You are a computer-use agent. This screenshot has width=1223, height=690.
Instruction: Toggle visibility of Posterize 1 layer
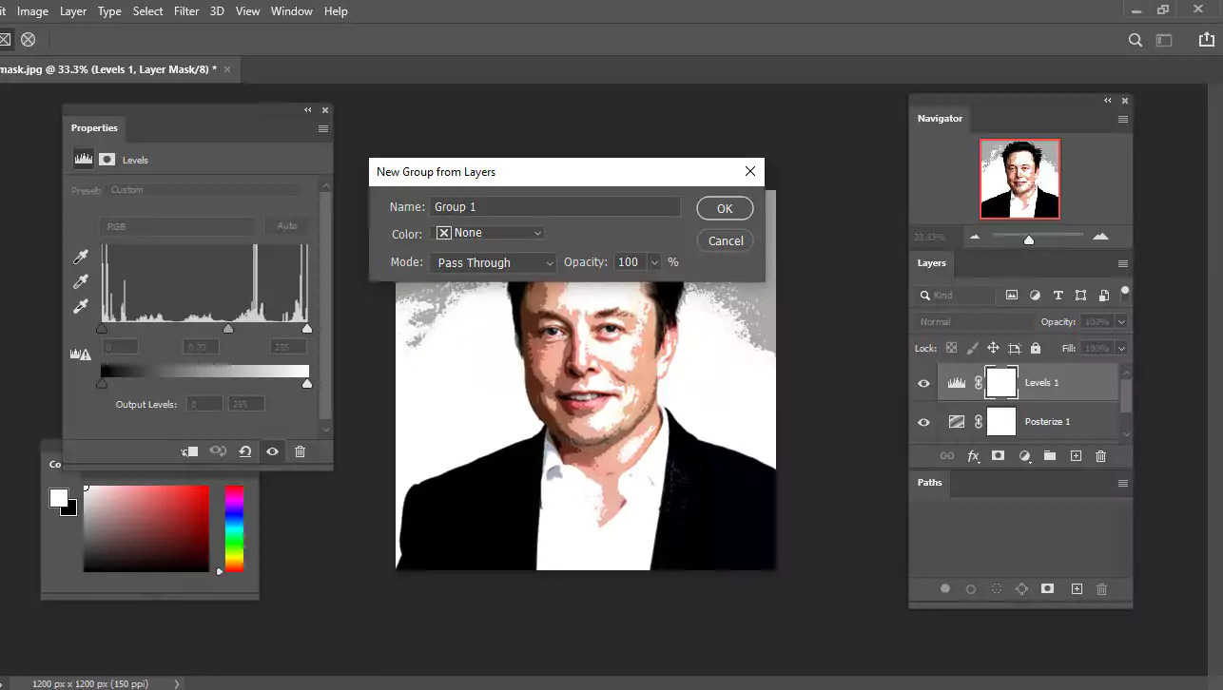click(923, 422)
